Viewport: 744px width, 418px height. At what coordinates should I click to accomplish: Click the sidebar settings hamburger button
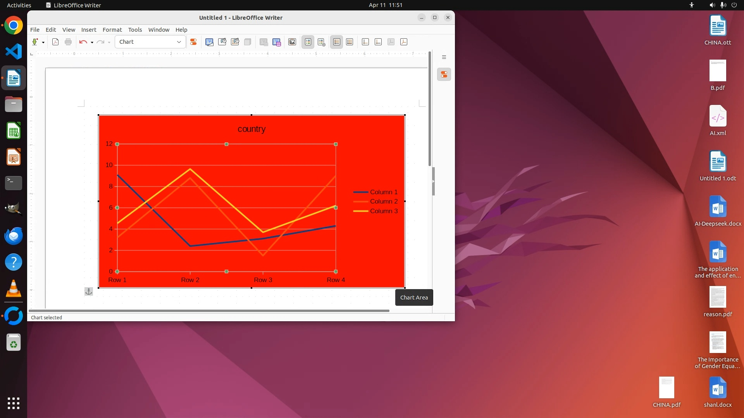tap(444, 57)
